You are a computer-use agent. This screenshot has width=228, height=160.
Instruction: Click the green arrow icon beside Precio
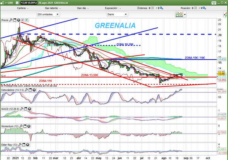point(26,20)
